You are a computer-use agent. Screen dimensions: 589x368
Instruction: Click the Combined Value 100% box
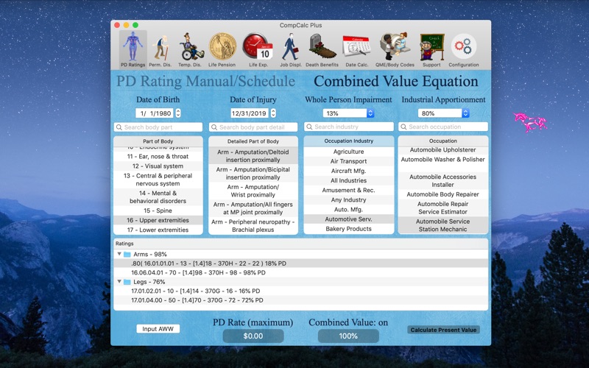point(348,336)
